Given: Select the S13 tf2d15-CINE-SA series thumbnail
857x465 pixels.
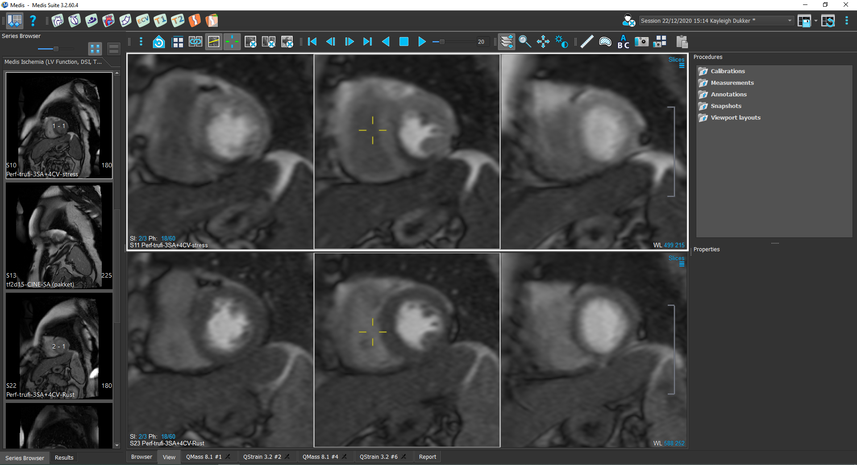Looking at the screenshot, I should tap(59, 235).
